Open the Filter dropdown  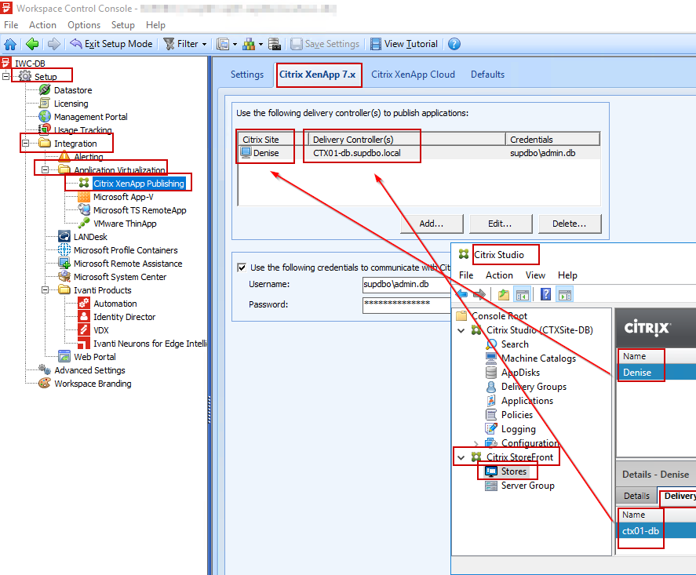[x=185, y=43]
